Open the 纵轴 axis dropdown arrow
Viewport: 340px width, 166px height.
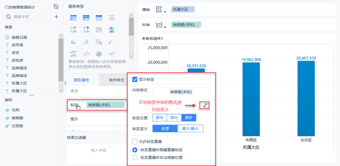coord(165,27)
